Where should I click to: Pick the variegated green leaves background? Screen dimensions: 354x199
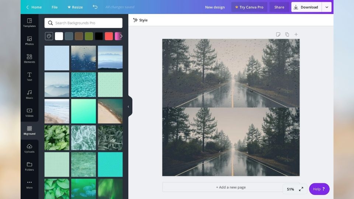click(57, 138)
